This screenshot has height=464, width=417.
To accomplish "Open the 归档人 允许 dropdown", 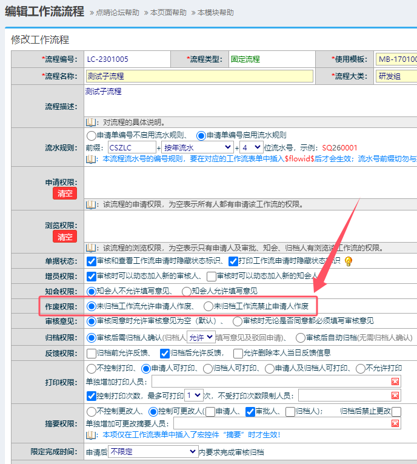I will [201, 337].
